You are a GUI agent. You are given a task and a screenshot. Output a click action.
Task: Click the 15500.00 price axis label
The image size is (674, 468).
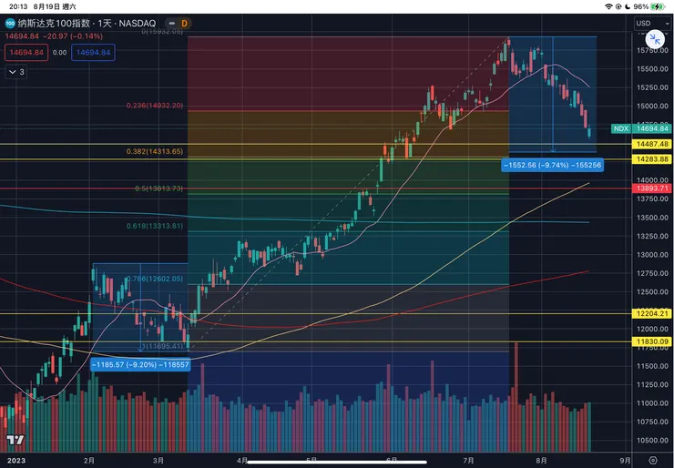652,69
